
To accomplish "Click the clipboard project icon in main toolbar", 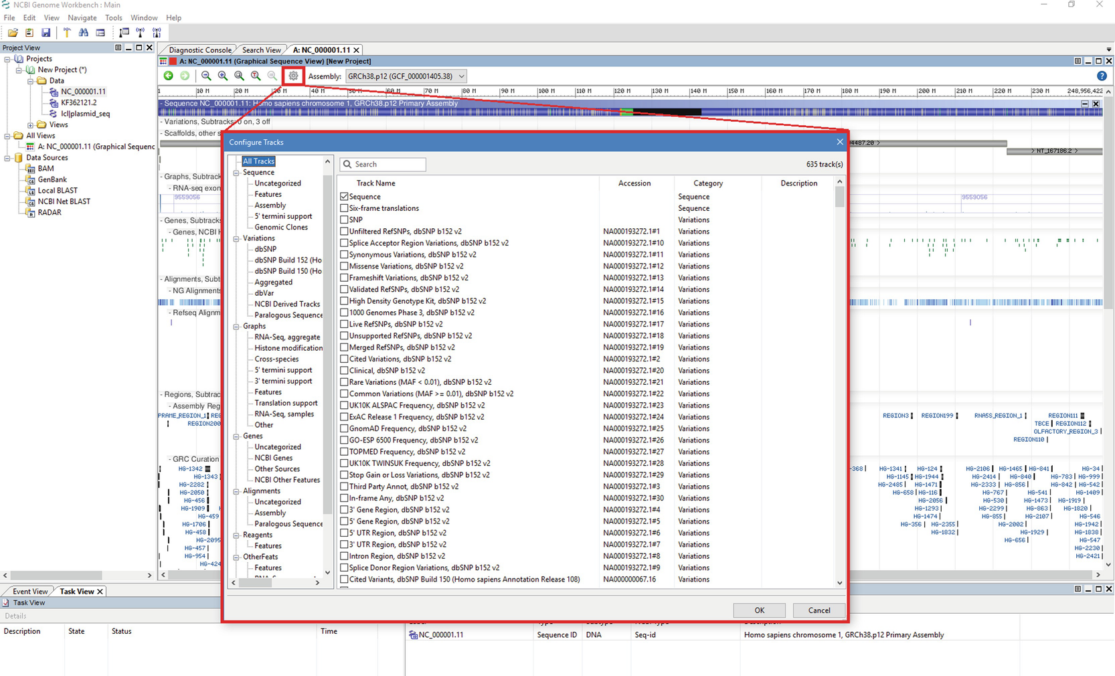I will click(x=29, y=32).
